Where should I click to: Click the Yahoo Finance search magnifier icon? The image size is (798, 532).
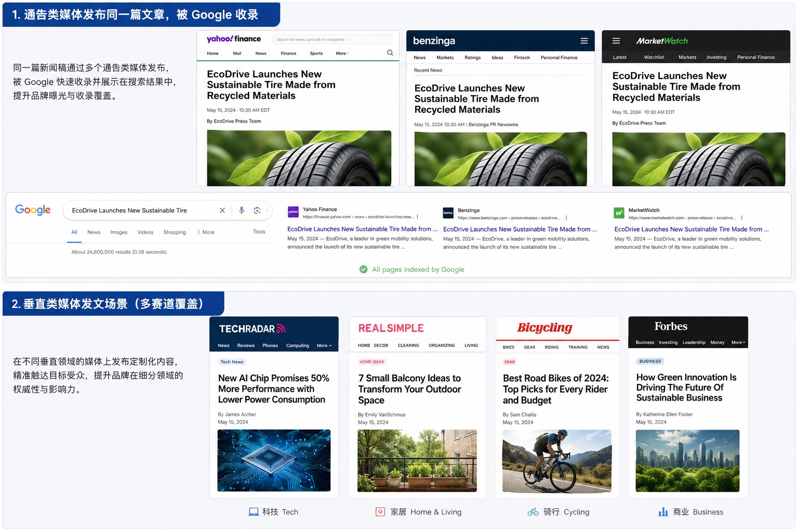390,52
